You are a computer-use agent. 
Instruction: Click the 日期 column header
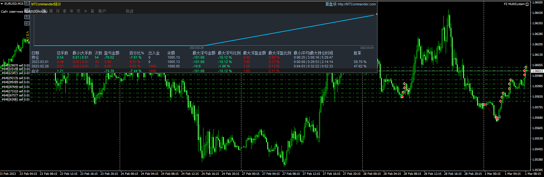point(35,53)
